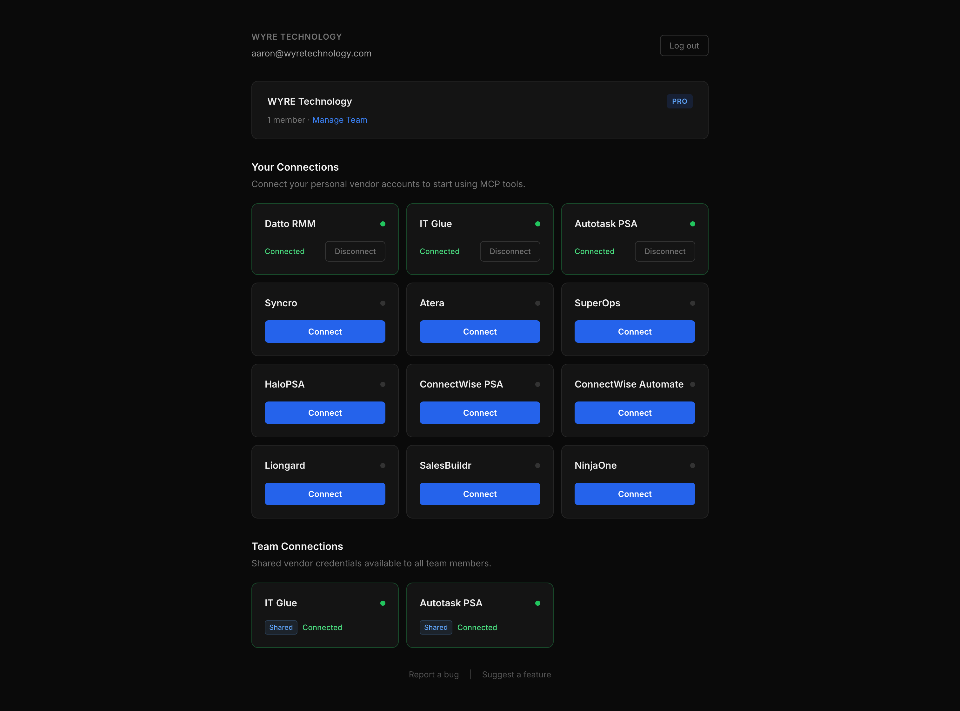Image resolution: width=960 pixels, height=711 pixels.
Task: Click the ConnectWise Automate status dot
Action: [692, 384]
